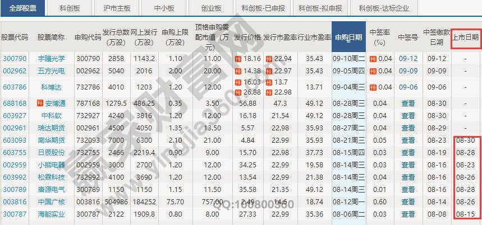
Task: Click the 上市日期 column header
Action: (465, 37)
